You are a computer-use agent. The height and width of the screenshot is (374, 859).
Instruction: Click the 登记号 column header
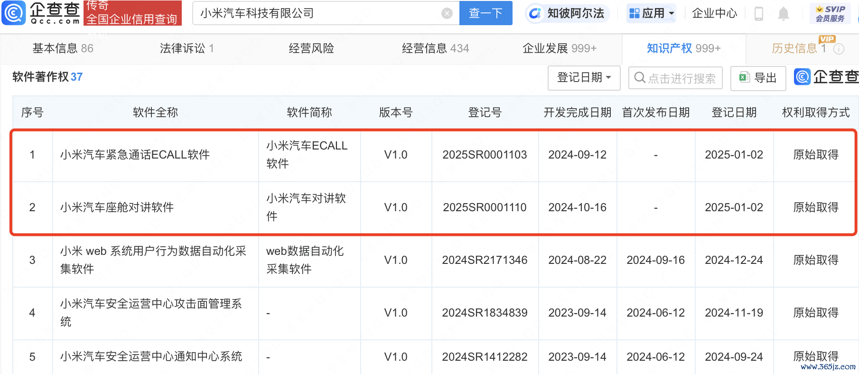coord(485,112)
